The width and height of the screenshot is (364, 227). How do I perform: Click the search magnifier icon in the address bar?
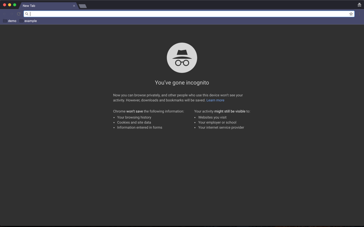pos(27,14)
